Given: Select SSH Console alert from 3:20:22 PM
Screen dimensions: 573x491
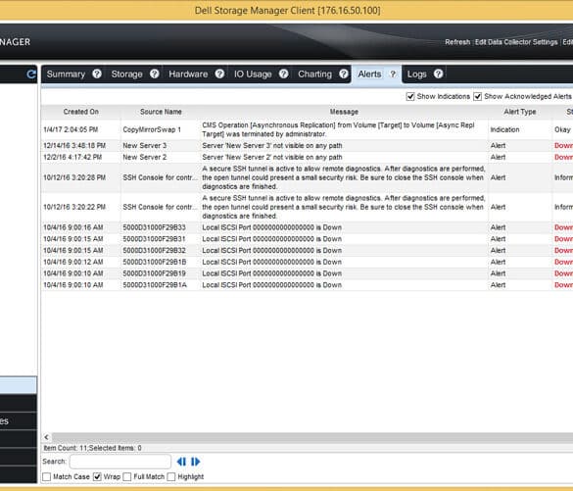Looking at the screenshot, I should click(x=307, y=207).
